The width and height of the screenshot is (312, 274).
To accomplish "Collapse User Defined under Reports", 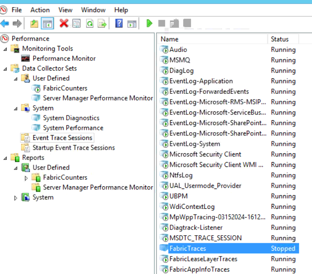I will click(x=16, y=168).
